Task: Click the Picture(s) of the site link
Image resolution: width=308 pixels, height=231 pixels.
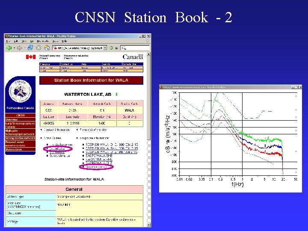Action: 93,130
